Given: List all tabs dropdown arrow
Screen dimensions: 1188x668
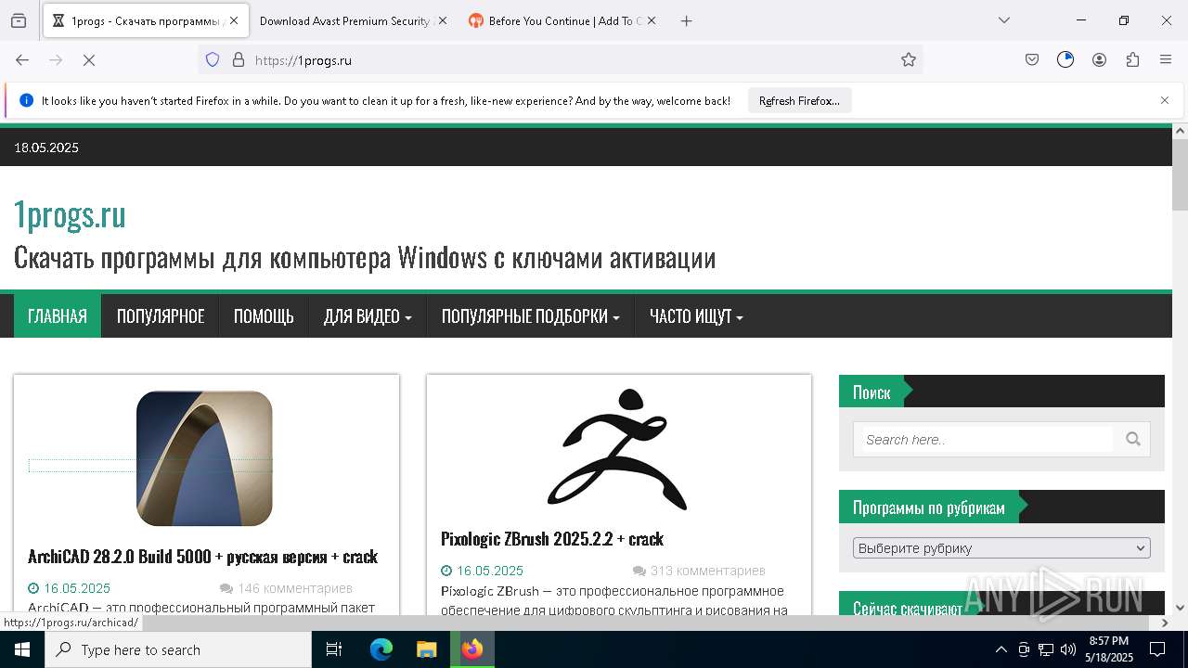Looking at the screenshot, I should click(x=1003, y=20).
